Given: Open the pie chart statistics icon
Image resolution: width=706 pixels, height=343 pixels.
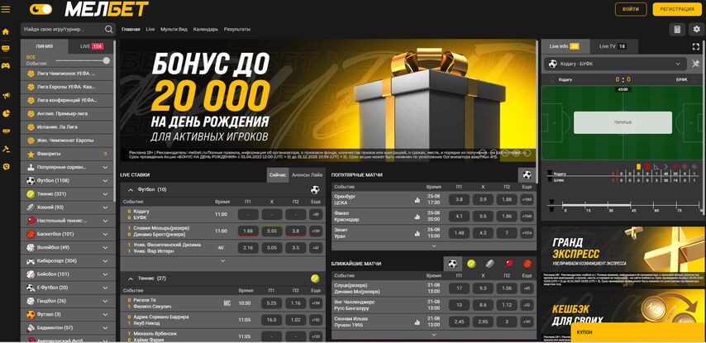Looking at the screenshot, I should [6, 113].
